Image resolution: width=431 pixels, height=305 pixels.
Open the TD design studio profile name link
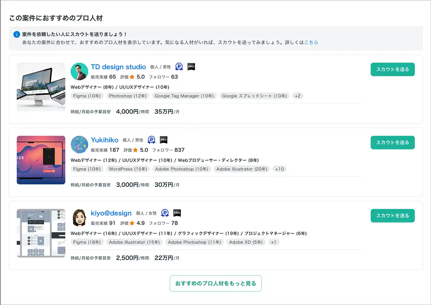(x=118, y=67)
